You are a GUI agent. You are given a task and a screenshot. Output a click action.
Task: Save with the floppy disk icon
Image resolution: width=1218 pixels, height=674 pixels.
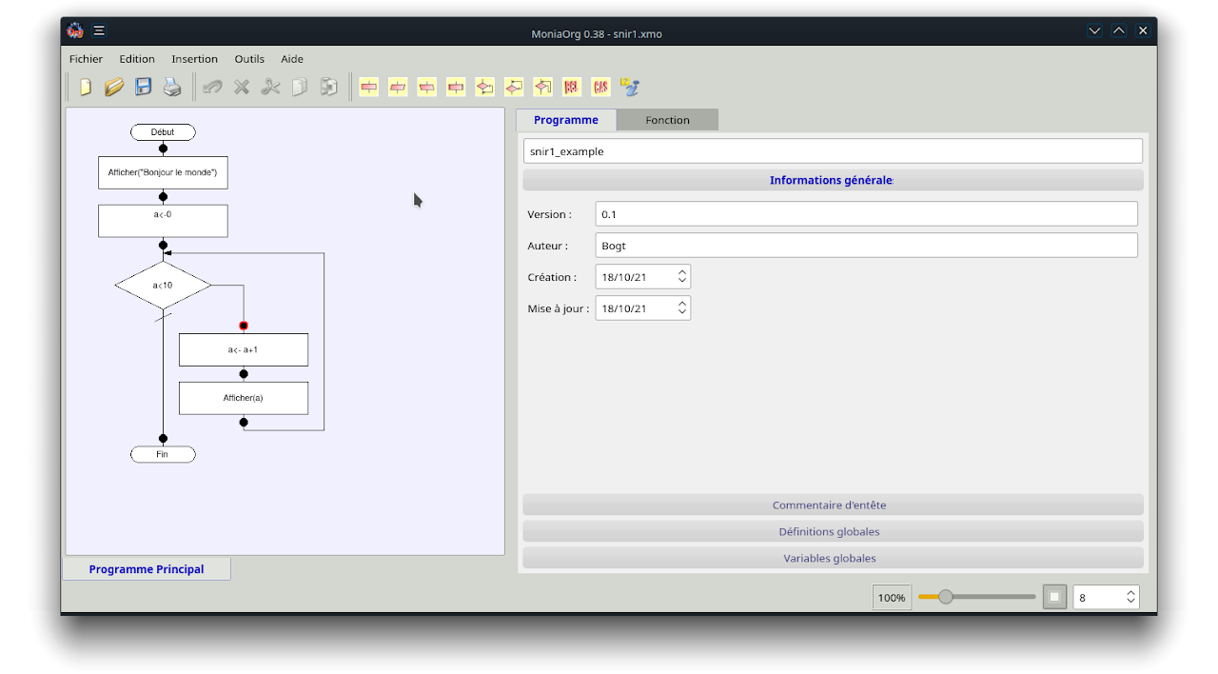pyautogui.click(x=144, y=88)
